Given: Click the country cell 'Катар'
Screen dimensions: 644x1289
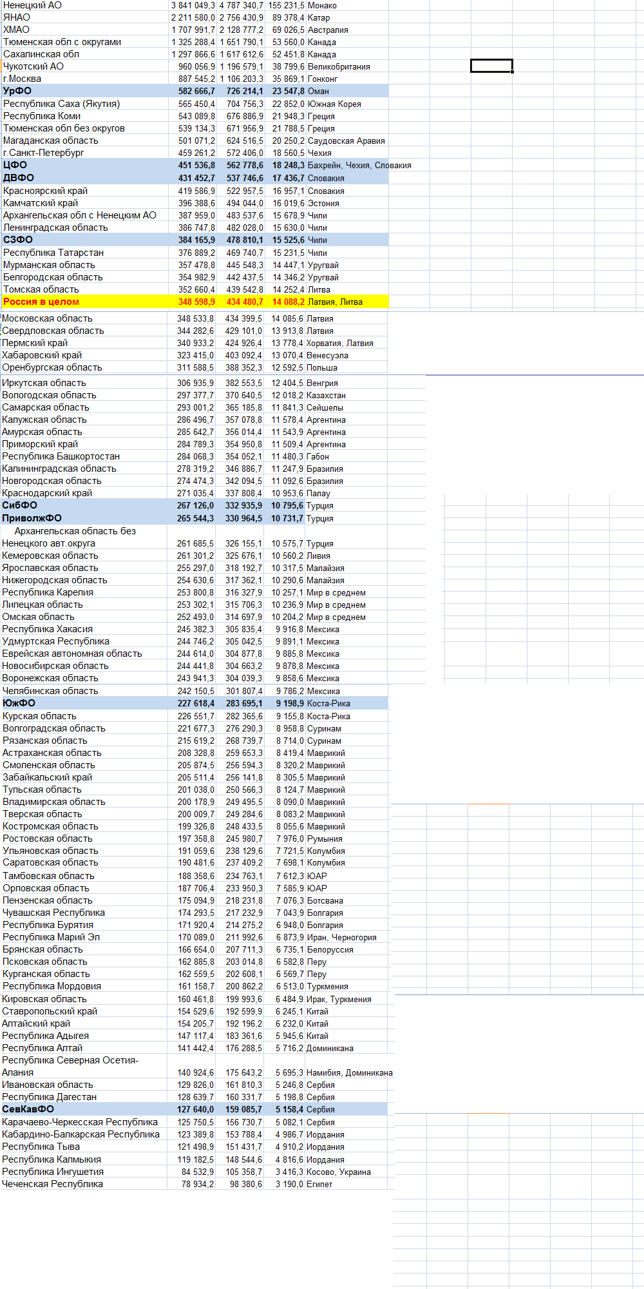Looking at the screenshot, I should (319, 17).
